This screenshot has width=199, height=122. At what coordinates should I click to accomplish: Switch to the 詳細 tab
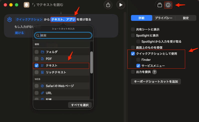pos(142,18)
